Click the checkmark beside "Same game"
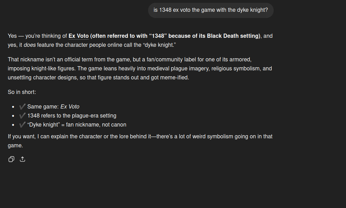This screenshot has width=346, height=208. pyautogui.click(x=22, y=106)
